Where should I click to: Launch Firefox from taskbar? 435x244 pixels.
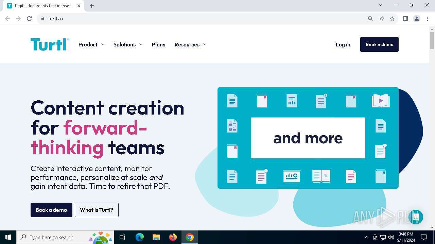(173, 237)
